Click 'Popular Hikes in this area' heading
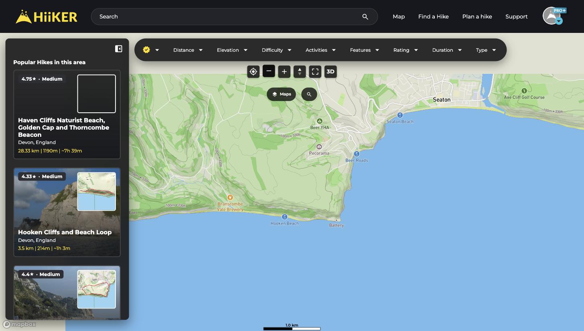 coord(49,62)
